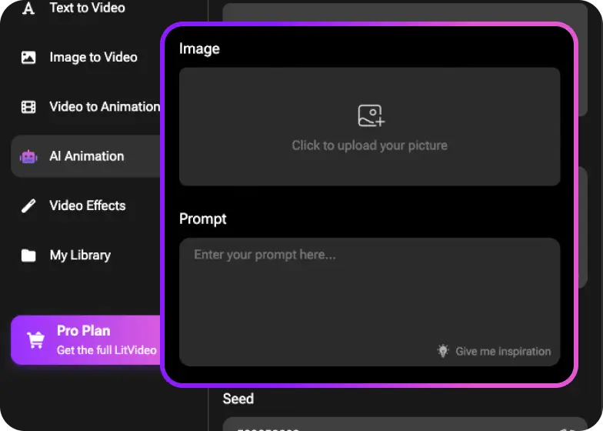
Task: Click the Video Effects wand icon
Action: (x=28, y=206)
